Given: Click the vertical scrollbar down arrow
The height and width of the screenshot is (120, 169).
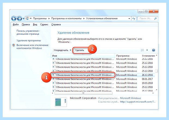Looking at the screenshot, I should coord(156,90).
